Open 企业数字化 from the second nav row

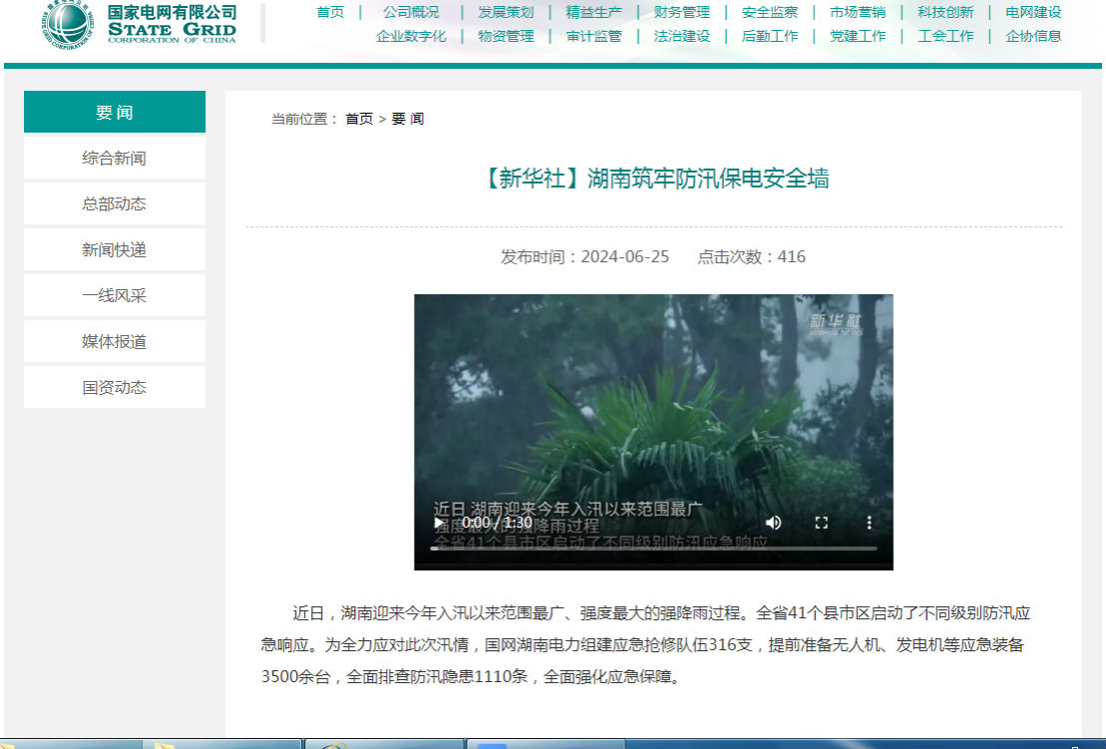411,36
